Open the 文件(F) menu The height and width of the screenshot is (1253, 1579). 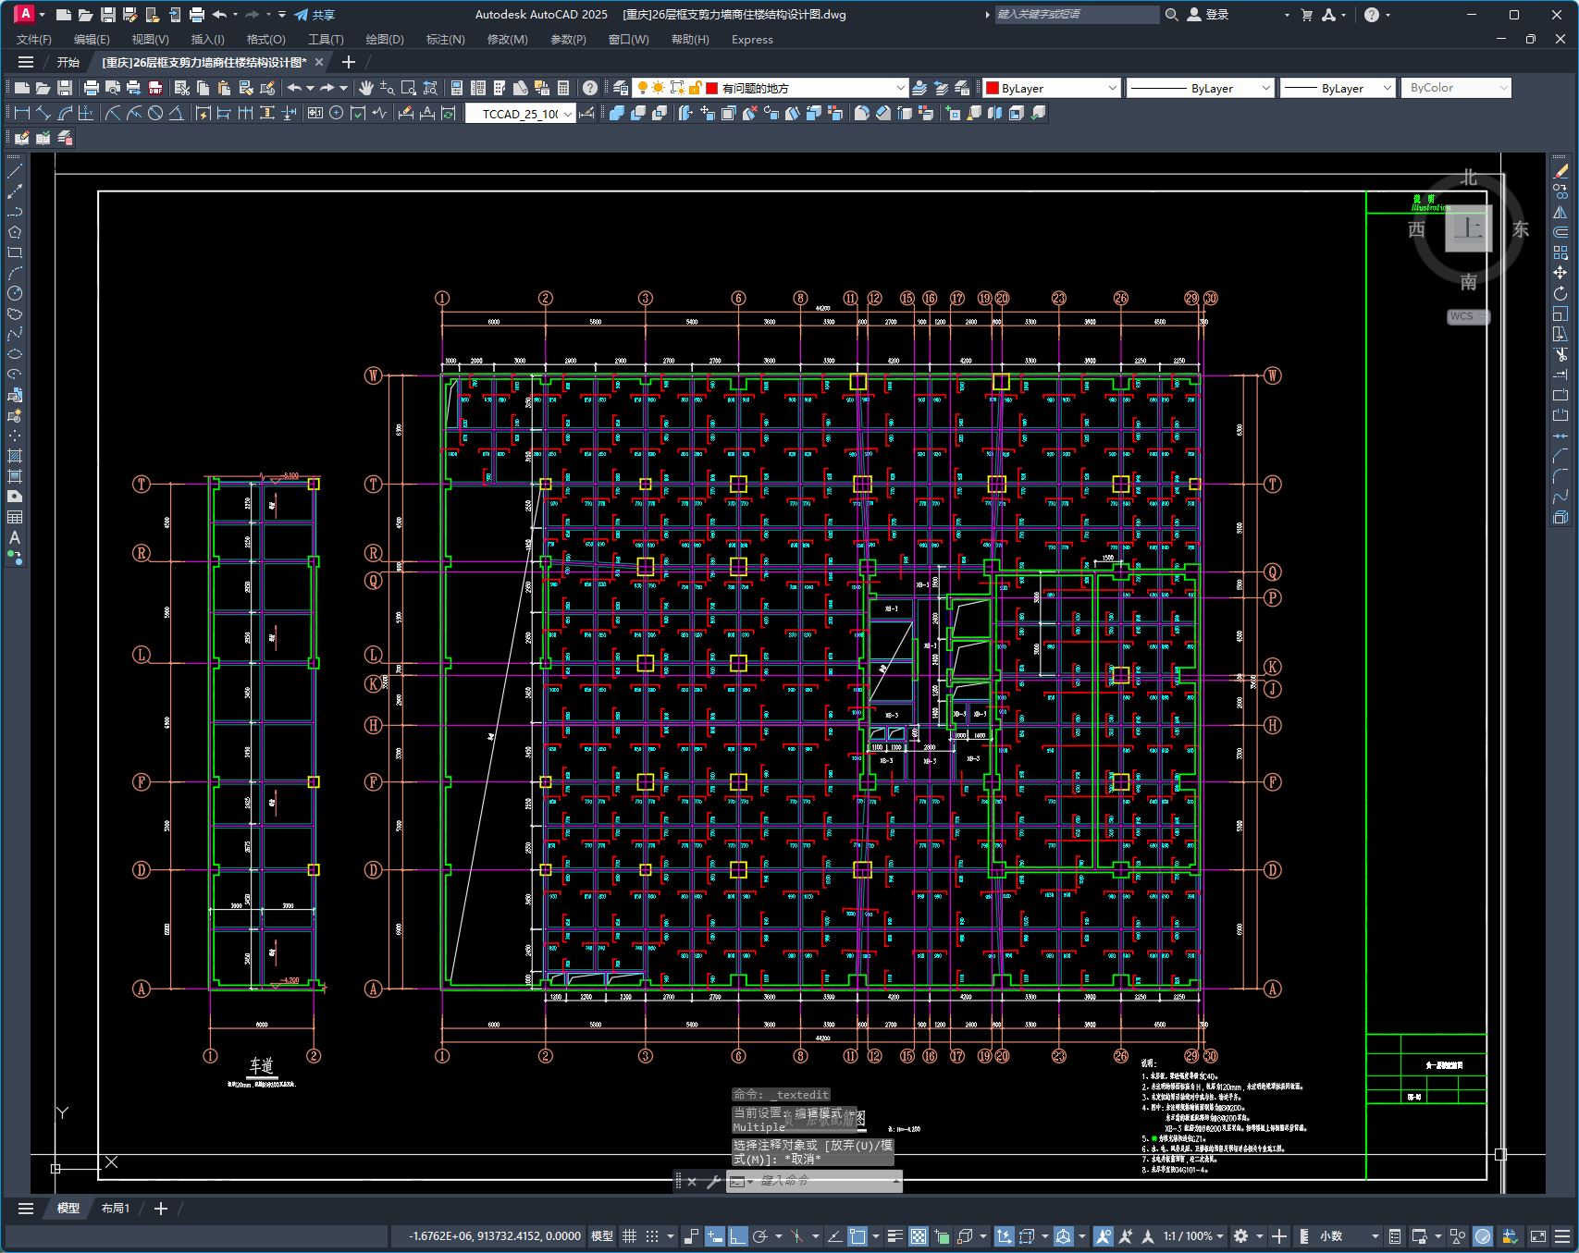coord(34,39)
